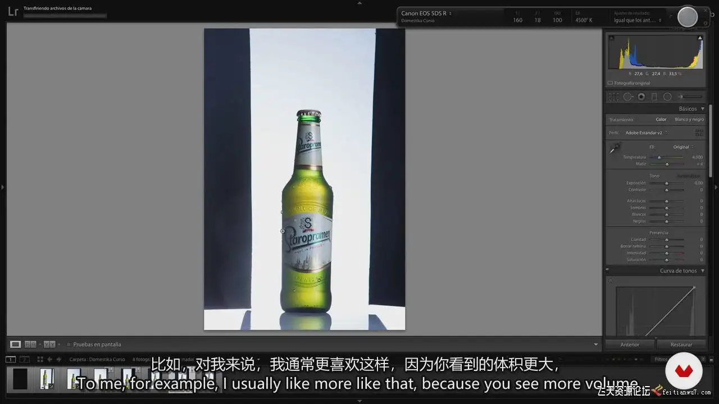Adjust the Sombras slider
The height and width of the screenshot is (404, 719).
click(x=667, y=208)
